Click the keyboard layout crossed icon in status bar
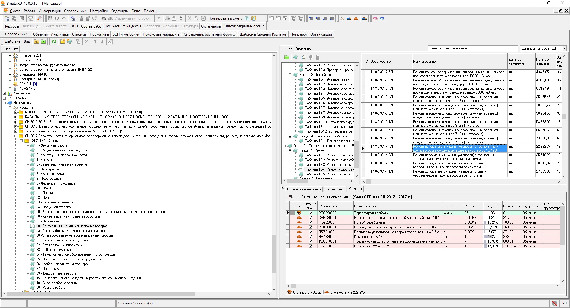The width and height of the screenshot is (570, 308). (x=554, y=303)
